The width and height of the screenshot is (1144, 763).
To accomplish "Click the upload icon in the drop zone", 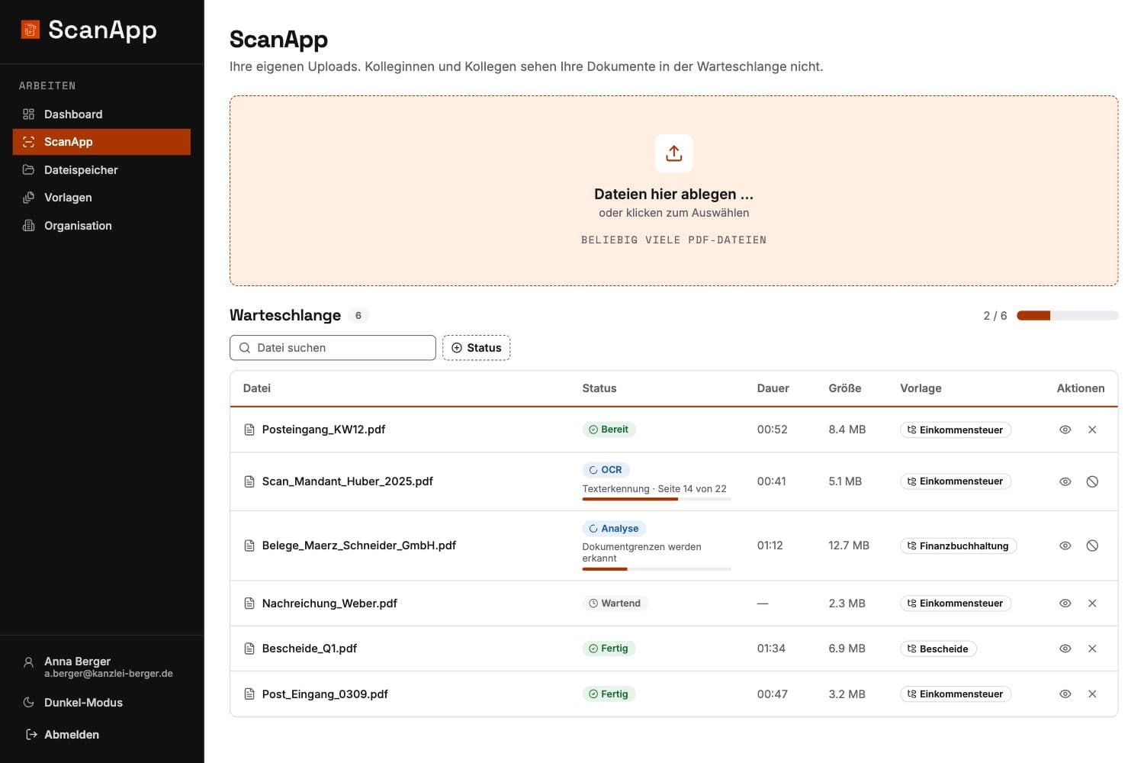I will coord(674,153).
